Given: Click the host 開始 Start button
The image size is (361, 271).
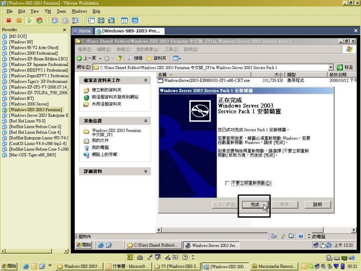Looking at the screenshot, I should [9, 266].
